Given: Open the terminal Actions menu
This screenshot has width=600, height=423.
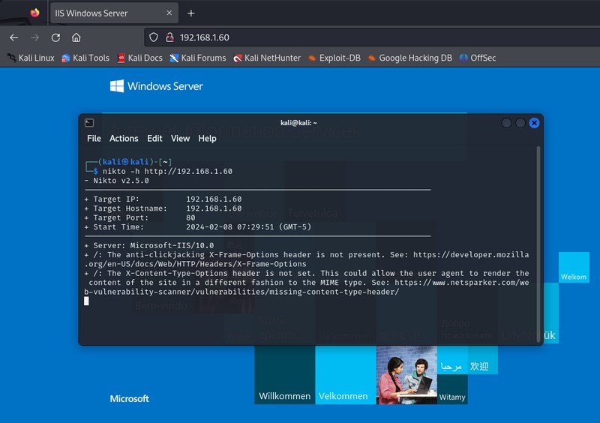Looking at the screenshot, I should pyautogui.click(x=124, y=139).
